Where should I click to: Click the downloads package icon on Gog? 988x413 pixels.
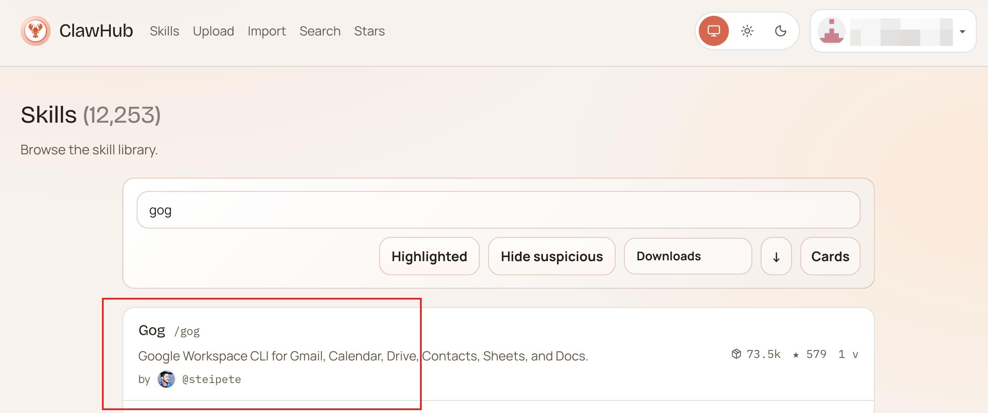point(736,354)
